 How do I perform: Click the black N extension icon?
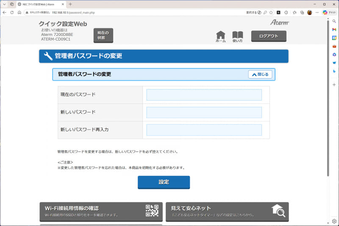click(x=278, y=13)
